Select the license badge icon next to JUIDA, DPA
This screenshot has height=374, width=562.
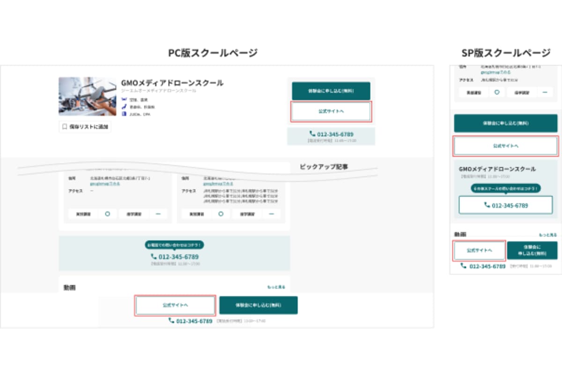tap(124, 114)
